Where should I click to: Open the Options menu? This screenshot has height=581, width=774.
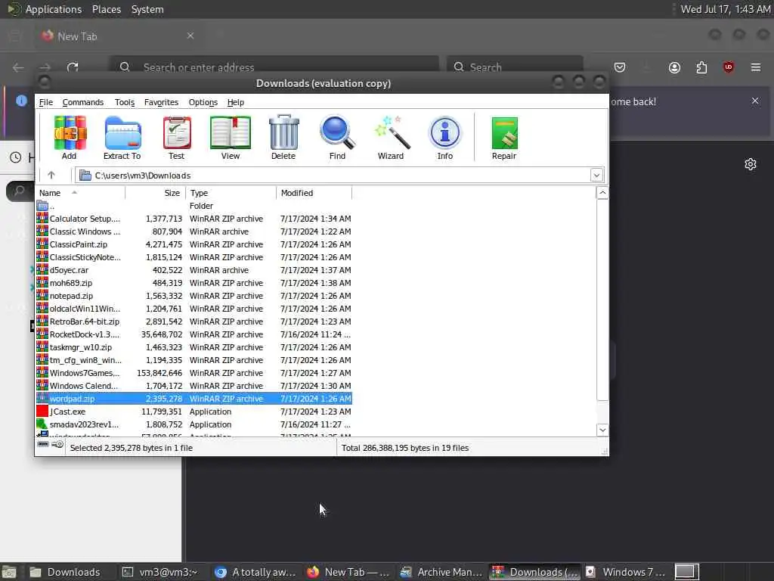coord(203,102)
